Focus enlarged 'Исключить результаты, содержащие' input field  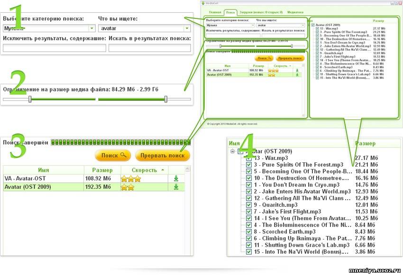55,48
